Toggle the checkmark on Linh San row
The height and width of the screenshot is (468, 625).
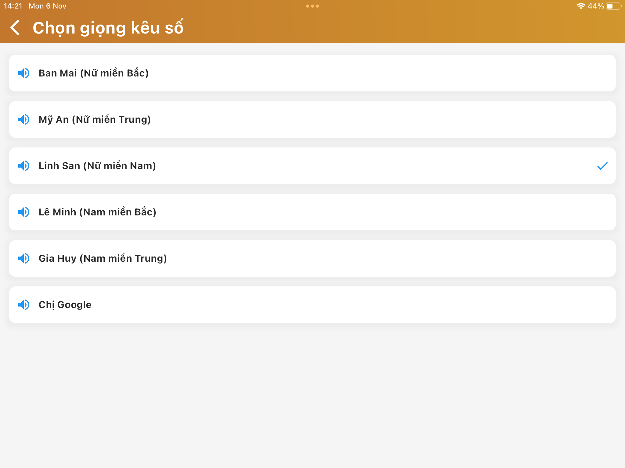tap(602, 166)
